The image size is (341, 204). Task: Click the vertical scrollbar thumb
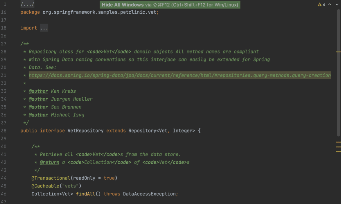click(x=338, y=73)
